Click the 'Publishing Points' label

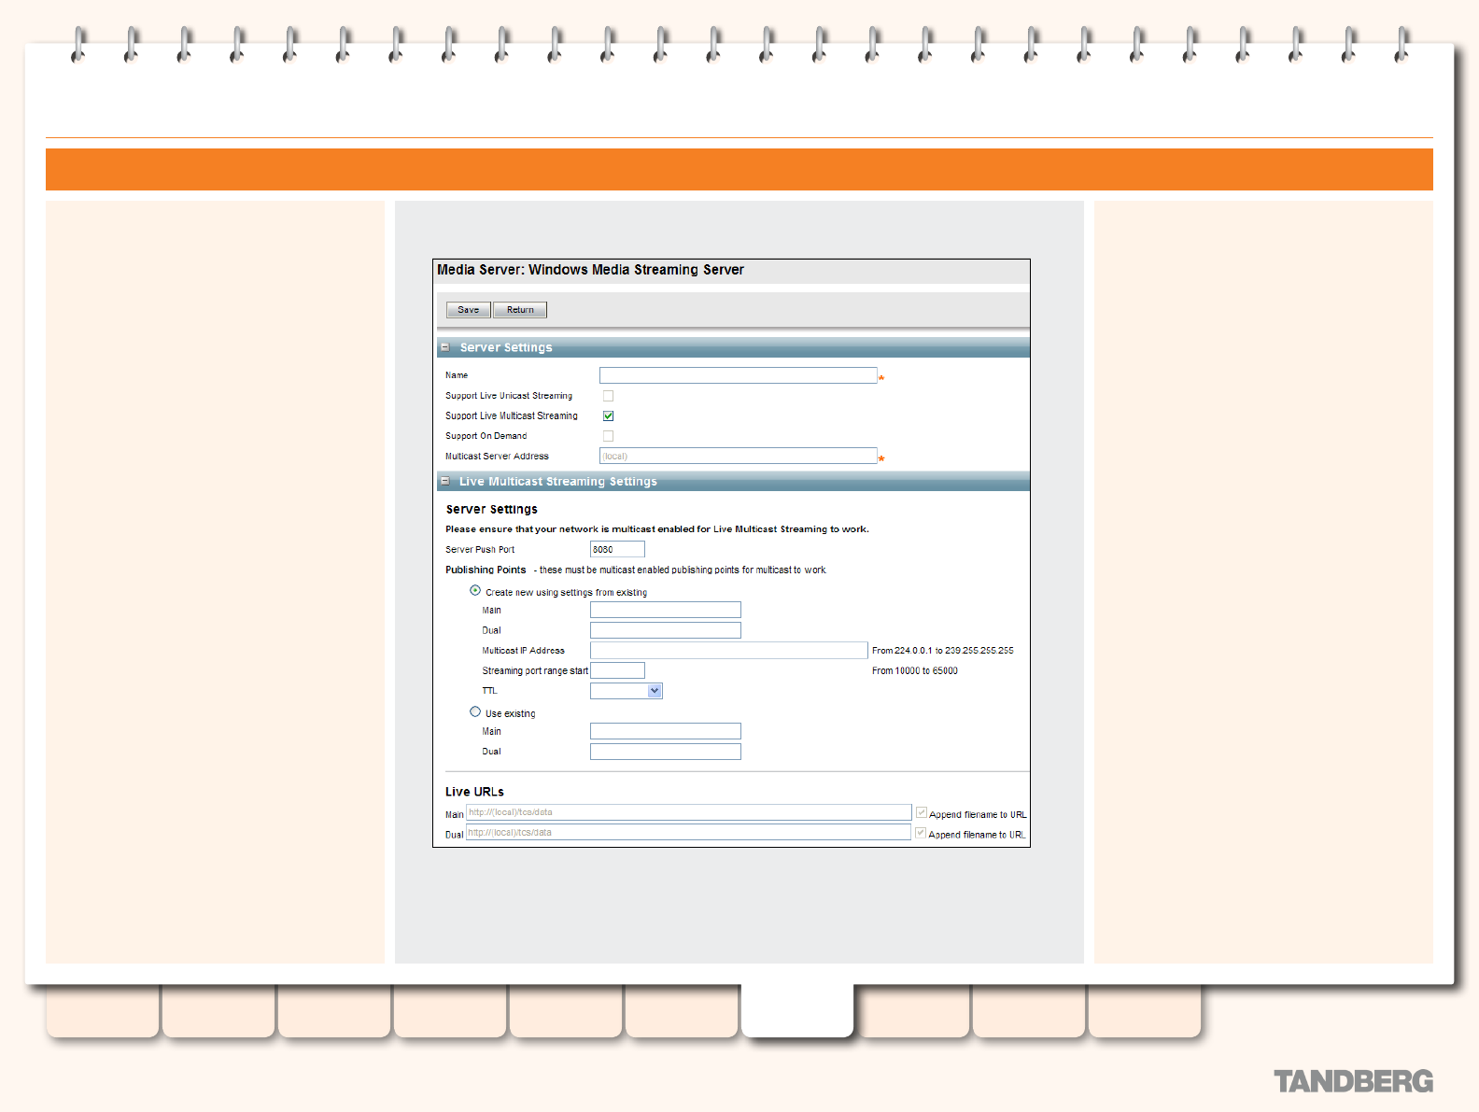[486, 570]
